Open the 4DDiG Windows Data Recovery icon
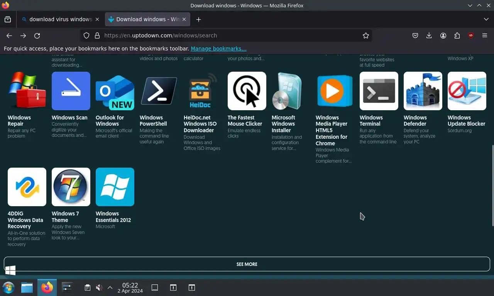The width and height of the screenshot is (494, 296). click(x=27, y=187)
